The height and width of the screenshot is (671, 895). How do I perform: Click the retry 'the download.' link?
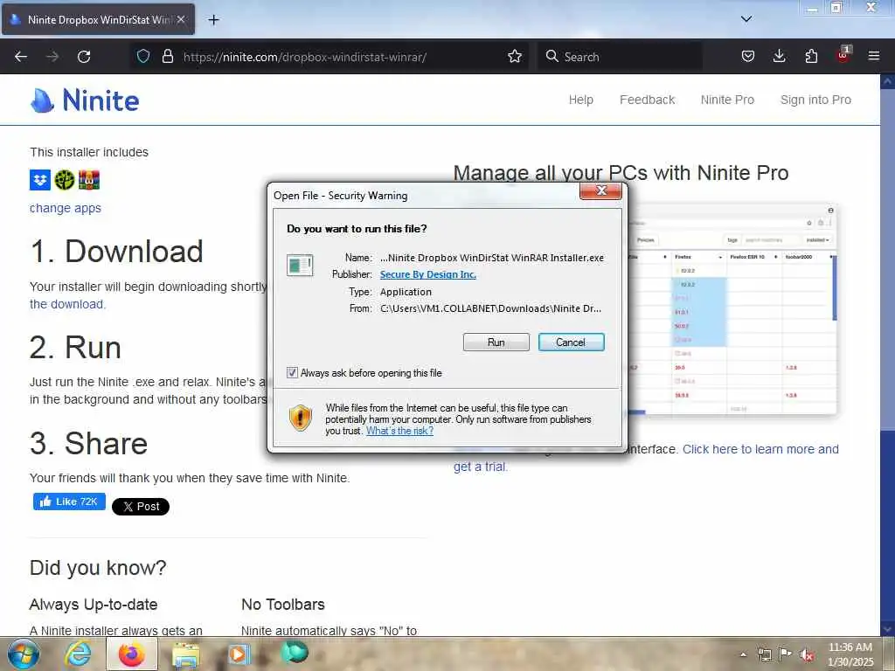pyautogui.click(x=67, y=304)
